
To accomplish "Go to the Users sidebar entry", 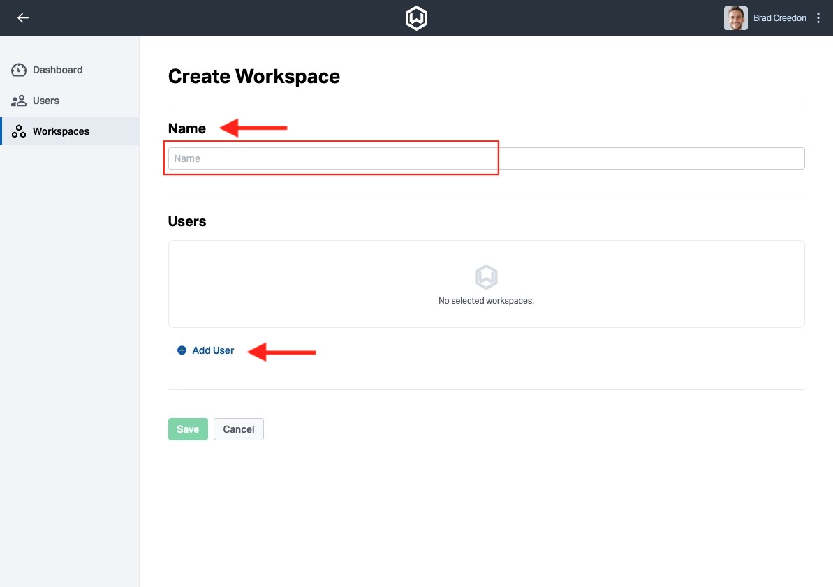I will (45, 101).
